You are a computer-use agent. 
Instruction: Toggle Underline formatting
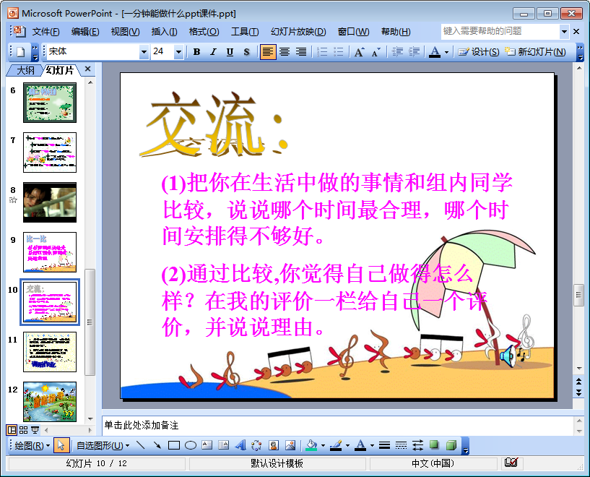click(230, 52)
